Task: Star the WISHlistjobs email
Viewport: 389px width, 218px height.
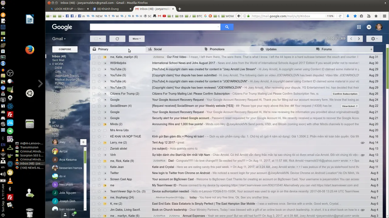Action: tap(99, 63)
